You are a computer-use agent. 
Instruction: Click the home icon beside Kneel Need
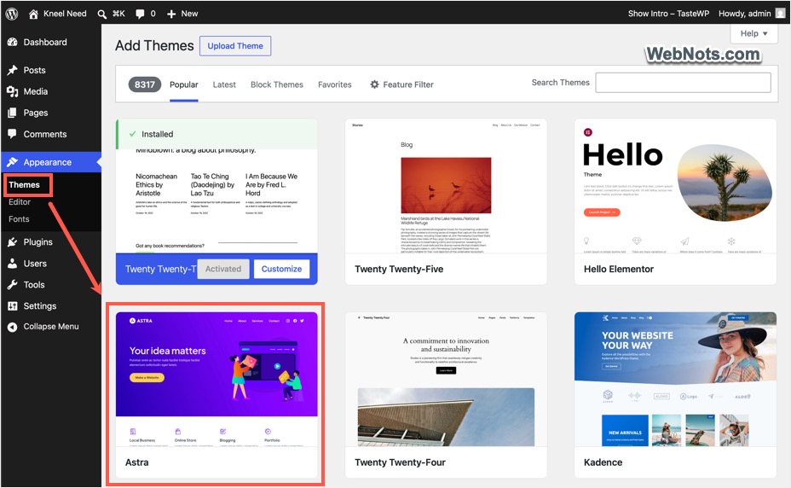pos(33,14)
